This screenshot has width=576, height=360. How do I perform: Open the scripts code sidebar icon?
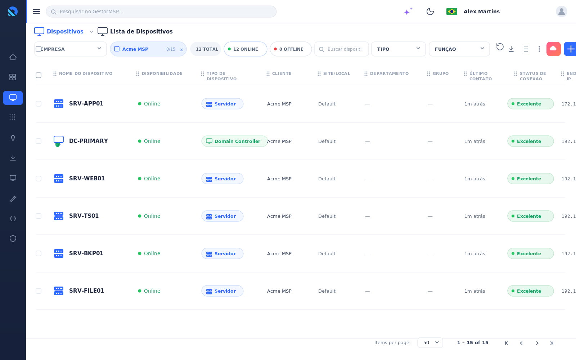pyautogui.click(x=13, y=219)
